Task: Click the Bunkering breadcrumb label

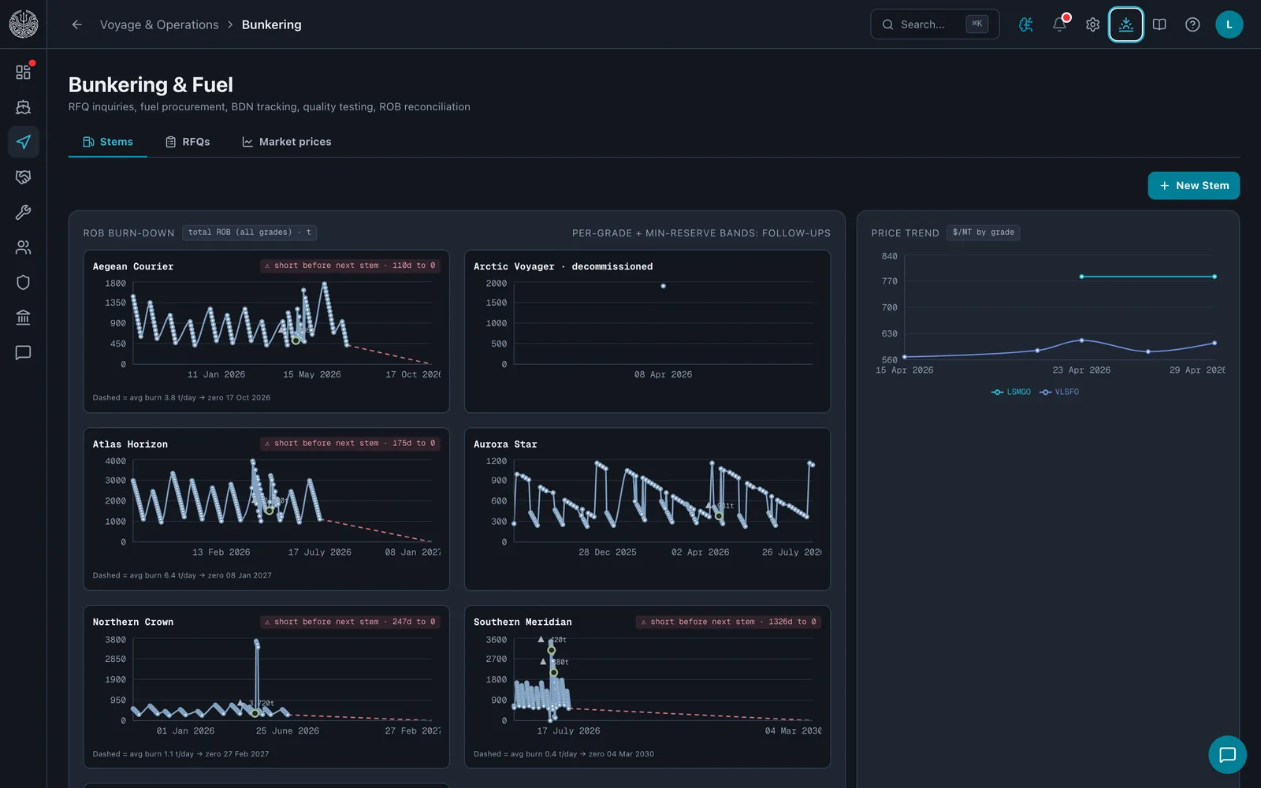Action: click(x=271, y=24)
